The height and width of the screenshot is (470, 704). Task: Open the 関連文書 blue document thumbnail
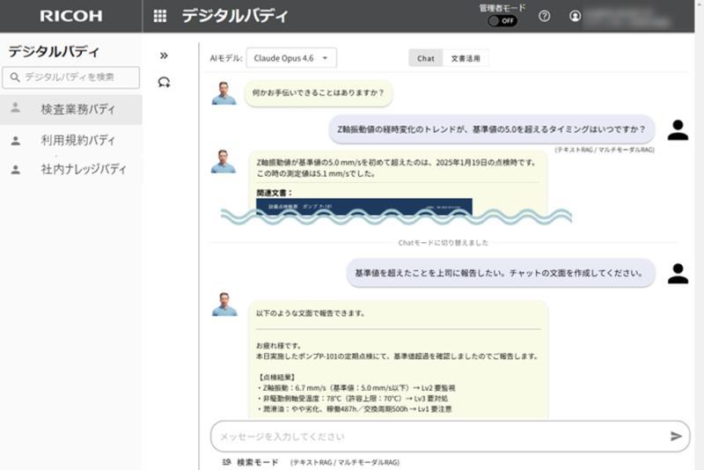pyautogui.click(x=364, y=207)
